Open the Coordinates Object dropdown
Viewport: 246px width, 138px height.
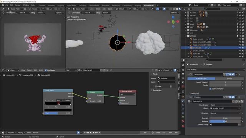click(225, 105)
